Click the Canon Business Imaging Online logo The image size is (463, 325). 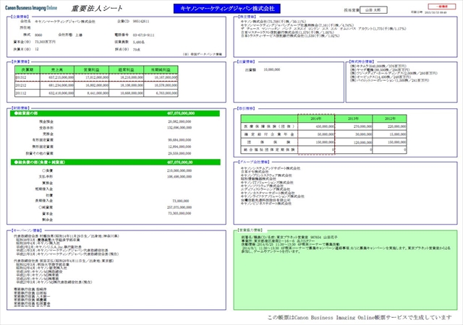(31, 8)
